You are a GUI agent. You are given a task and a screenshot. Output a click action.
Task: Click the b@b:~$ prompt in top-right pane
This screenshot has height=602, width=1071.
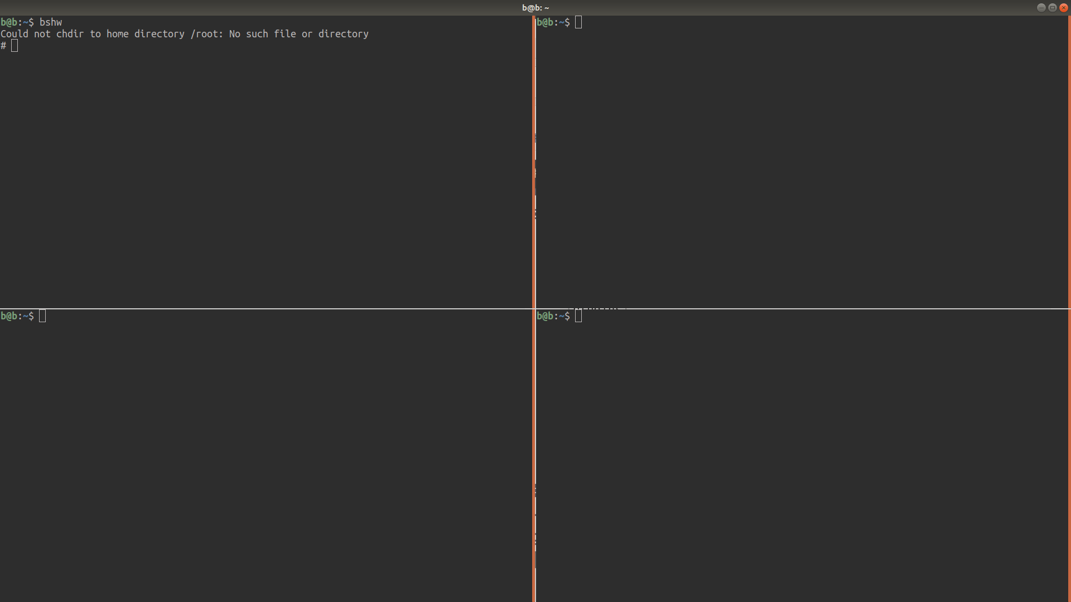(553, 22)
